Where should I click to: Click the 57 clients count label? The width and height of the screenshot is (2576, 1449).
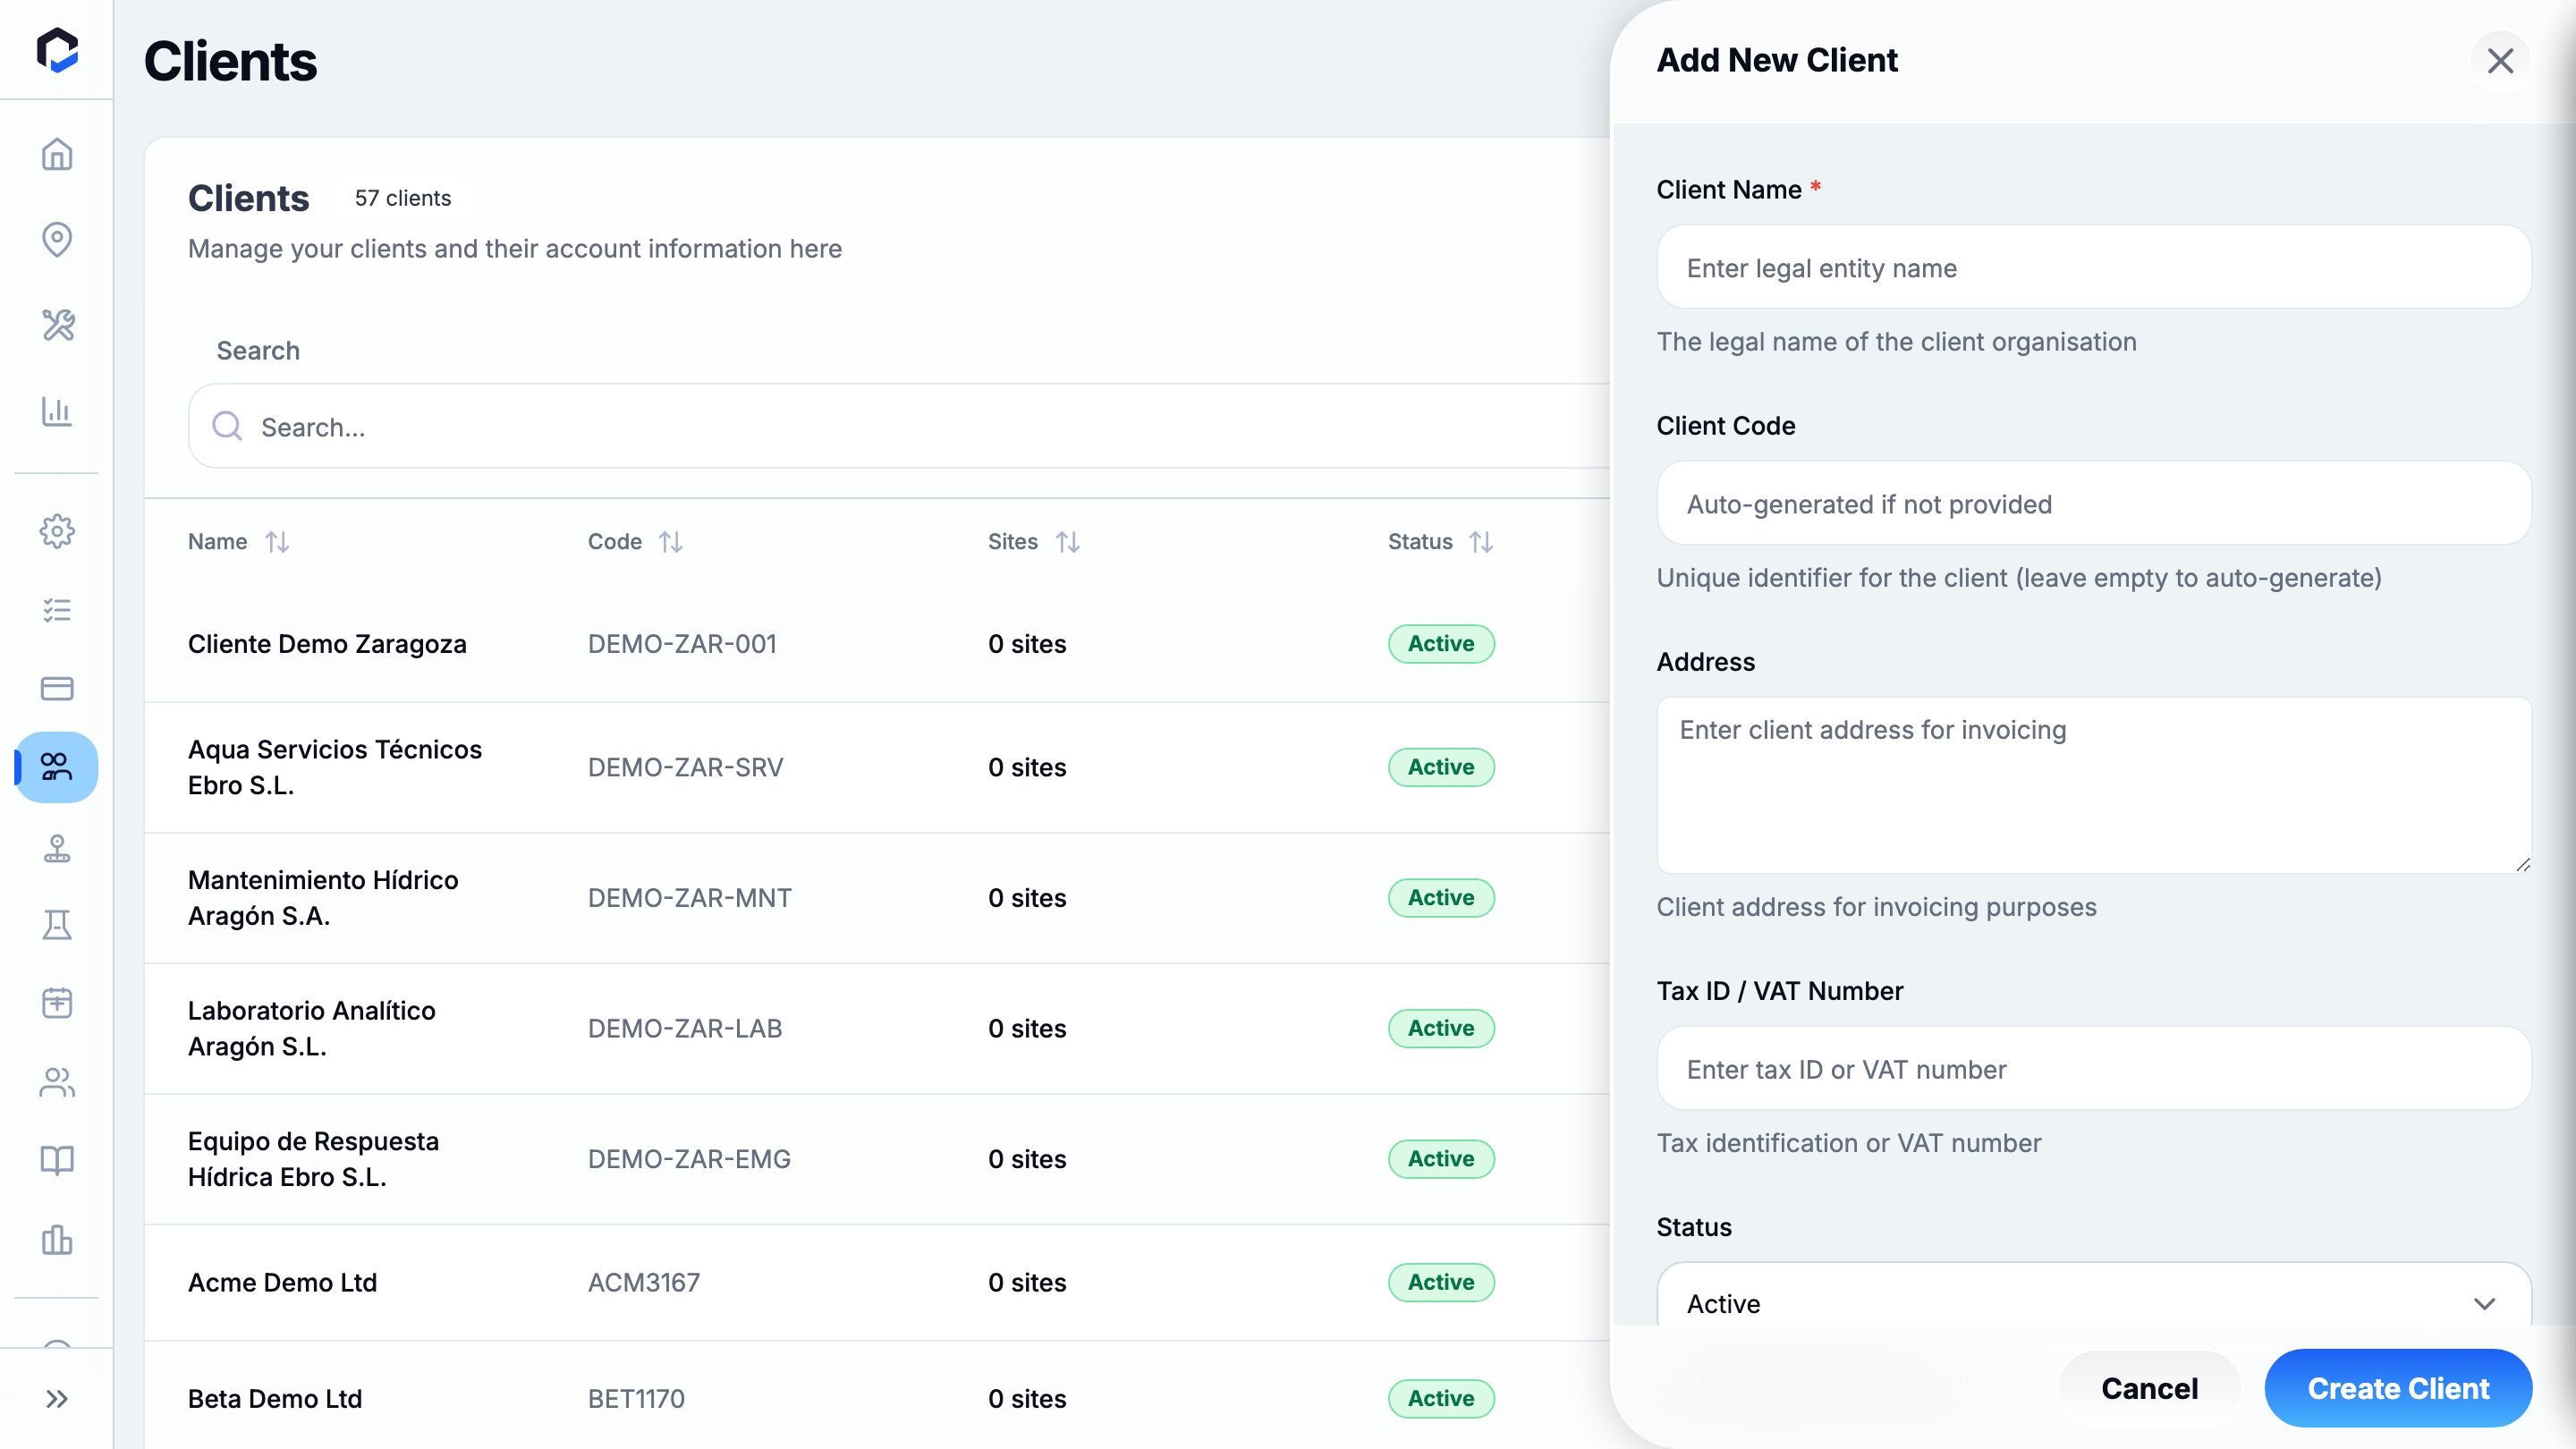click(x=403, y=198)
